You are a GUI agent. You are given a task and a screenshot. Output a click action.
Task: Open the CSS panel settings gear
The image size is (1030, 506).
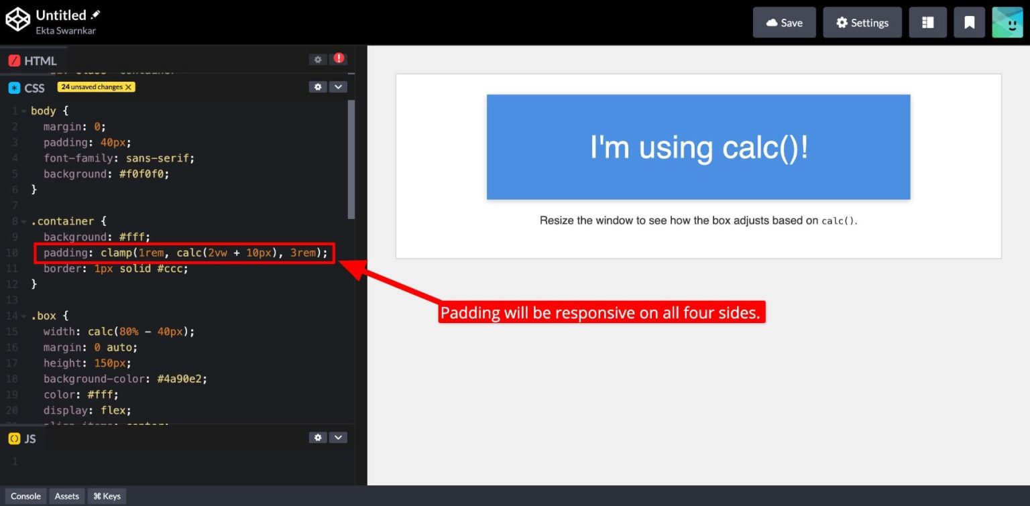pos(317,87)
